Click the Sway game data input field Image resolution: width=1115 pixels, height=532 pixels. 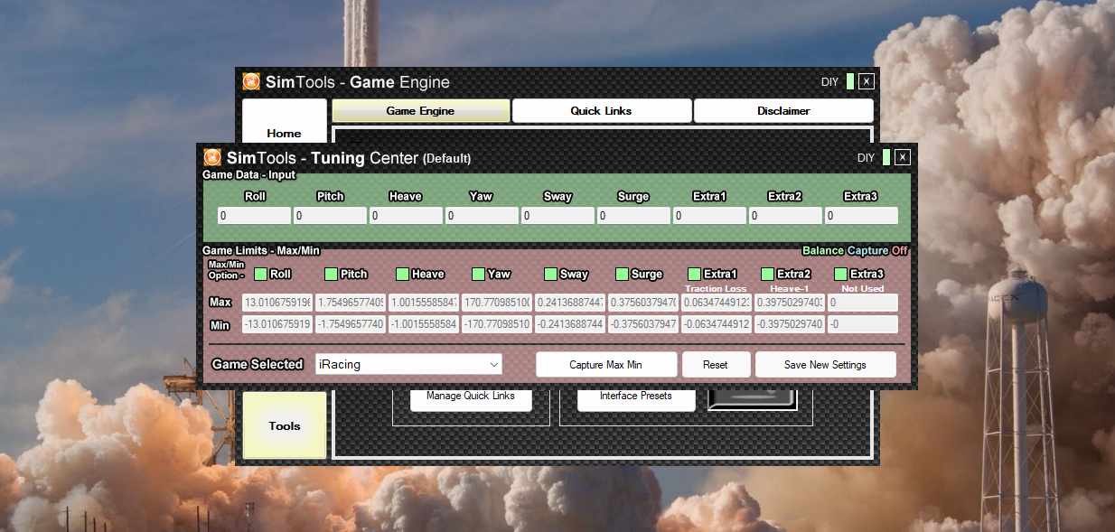[558, 217]
